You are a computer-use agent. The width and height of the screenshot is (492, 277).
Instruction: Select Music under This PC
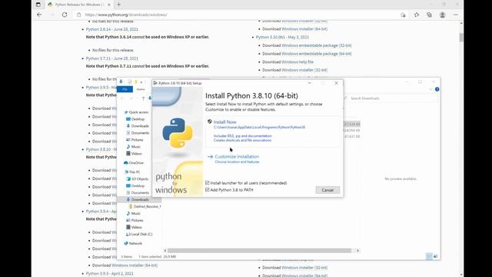pos(133,213)
